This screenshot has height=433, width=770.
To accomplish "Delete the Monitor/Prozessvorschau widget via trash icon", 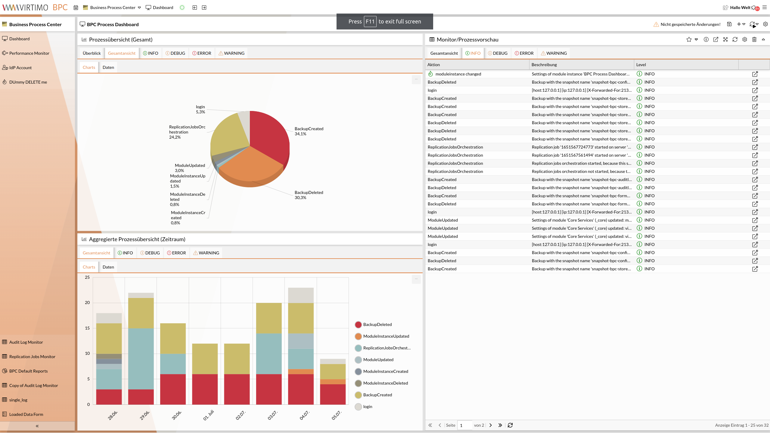I will click(x=754, y=39).
